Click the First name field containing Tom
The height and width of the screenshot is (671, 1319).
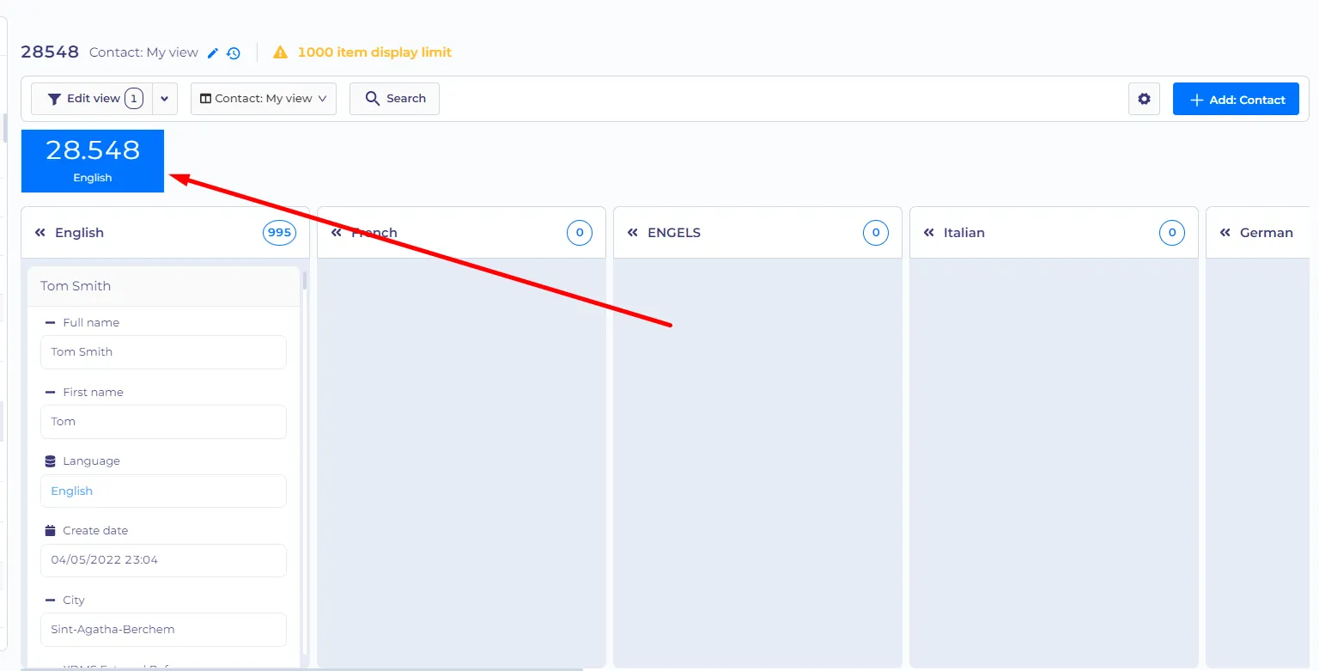coord(163,422)
